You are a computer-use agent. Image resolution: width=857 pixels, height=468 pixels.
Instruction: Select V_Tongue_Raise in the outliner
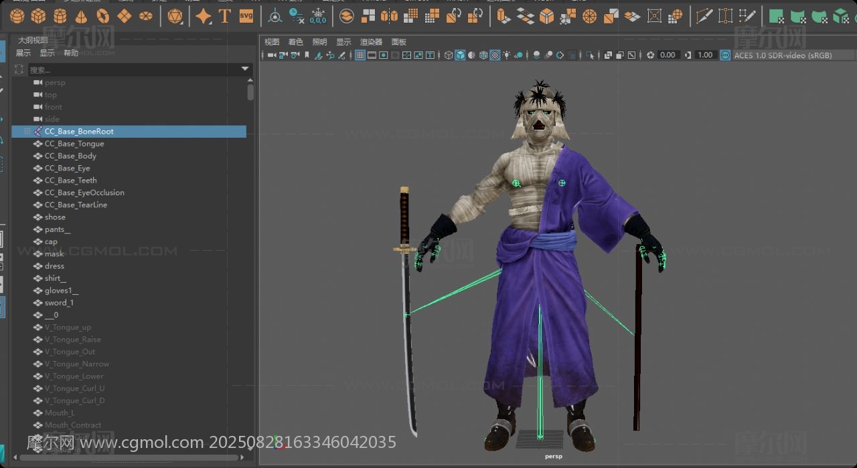72,340
